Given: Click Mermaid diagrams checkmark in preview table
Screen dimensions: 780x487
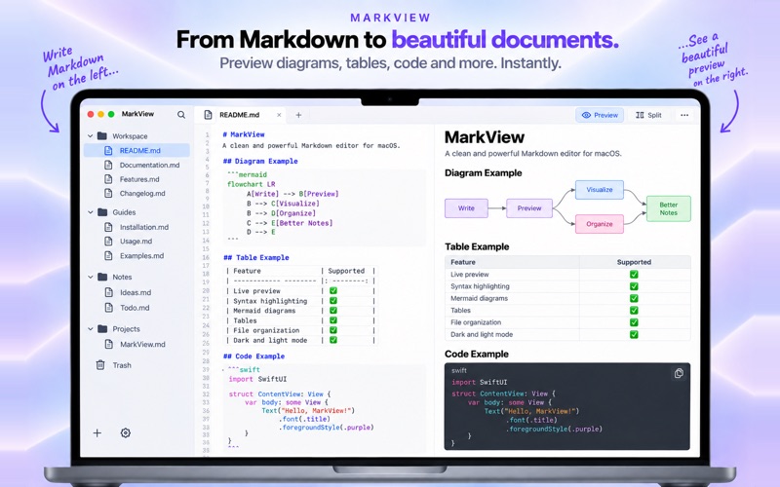Looking at the screenshot, I should 634,298.
